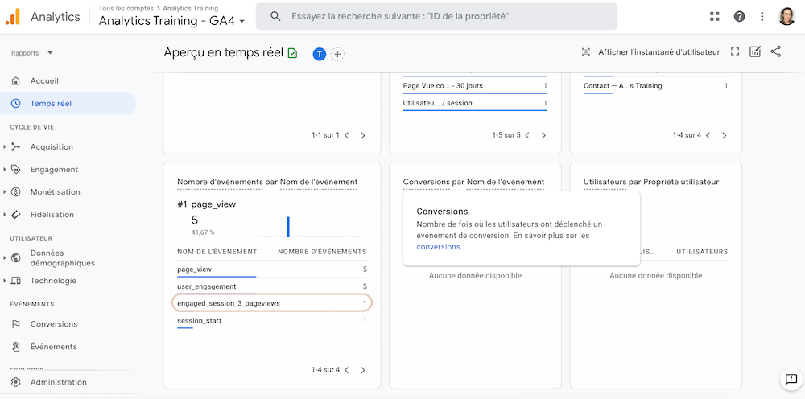Image resolution: width=805 pixels, height=399 pixels.
Task: Expand the Technologie section arrow
Action: pyautogui.click(x=5, y=281)
